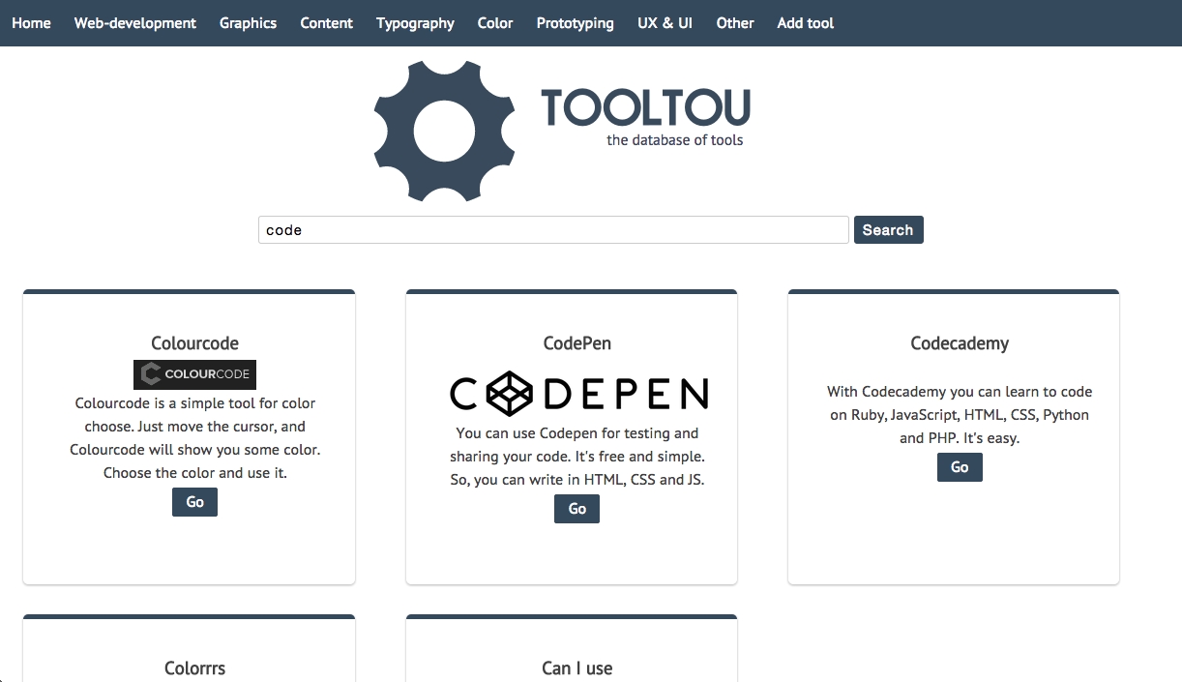Select the Color menu item
The width and height of the screenshot is (1182, 682).
coord(495,23)
